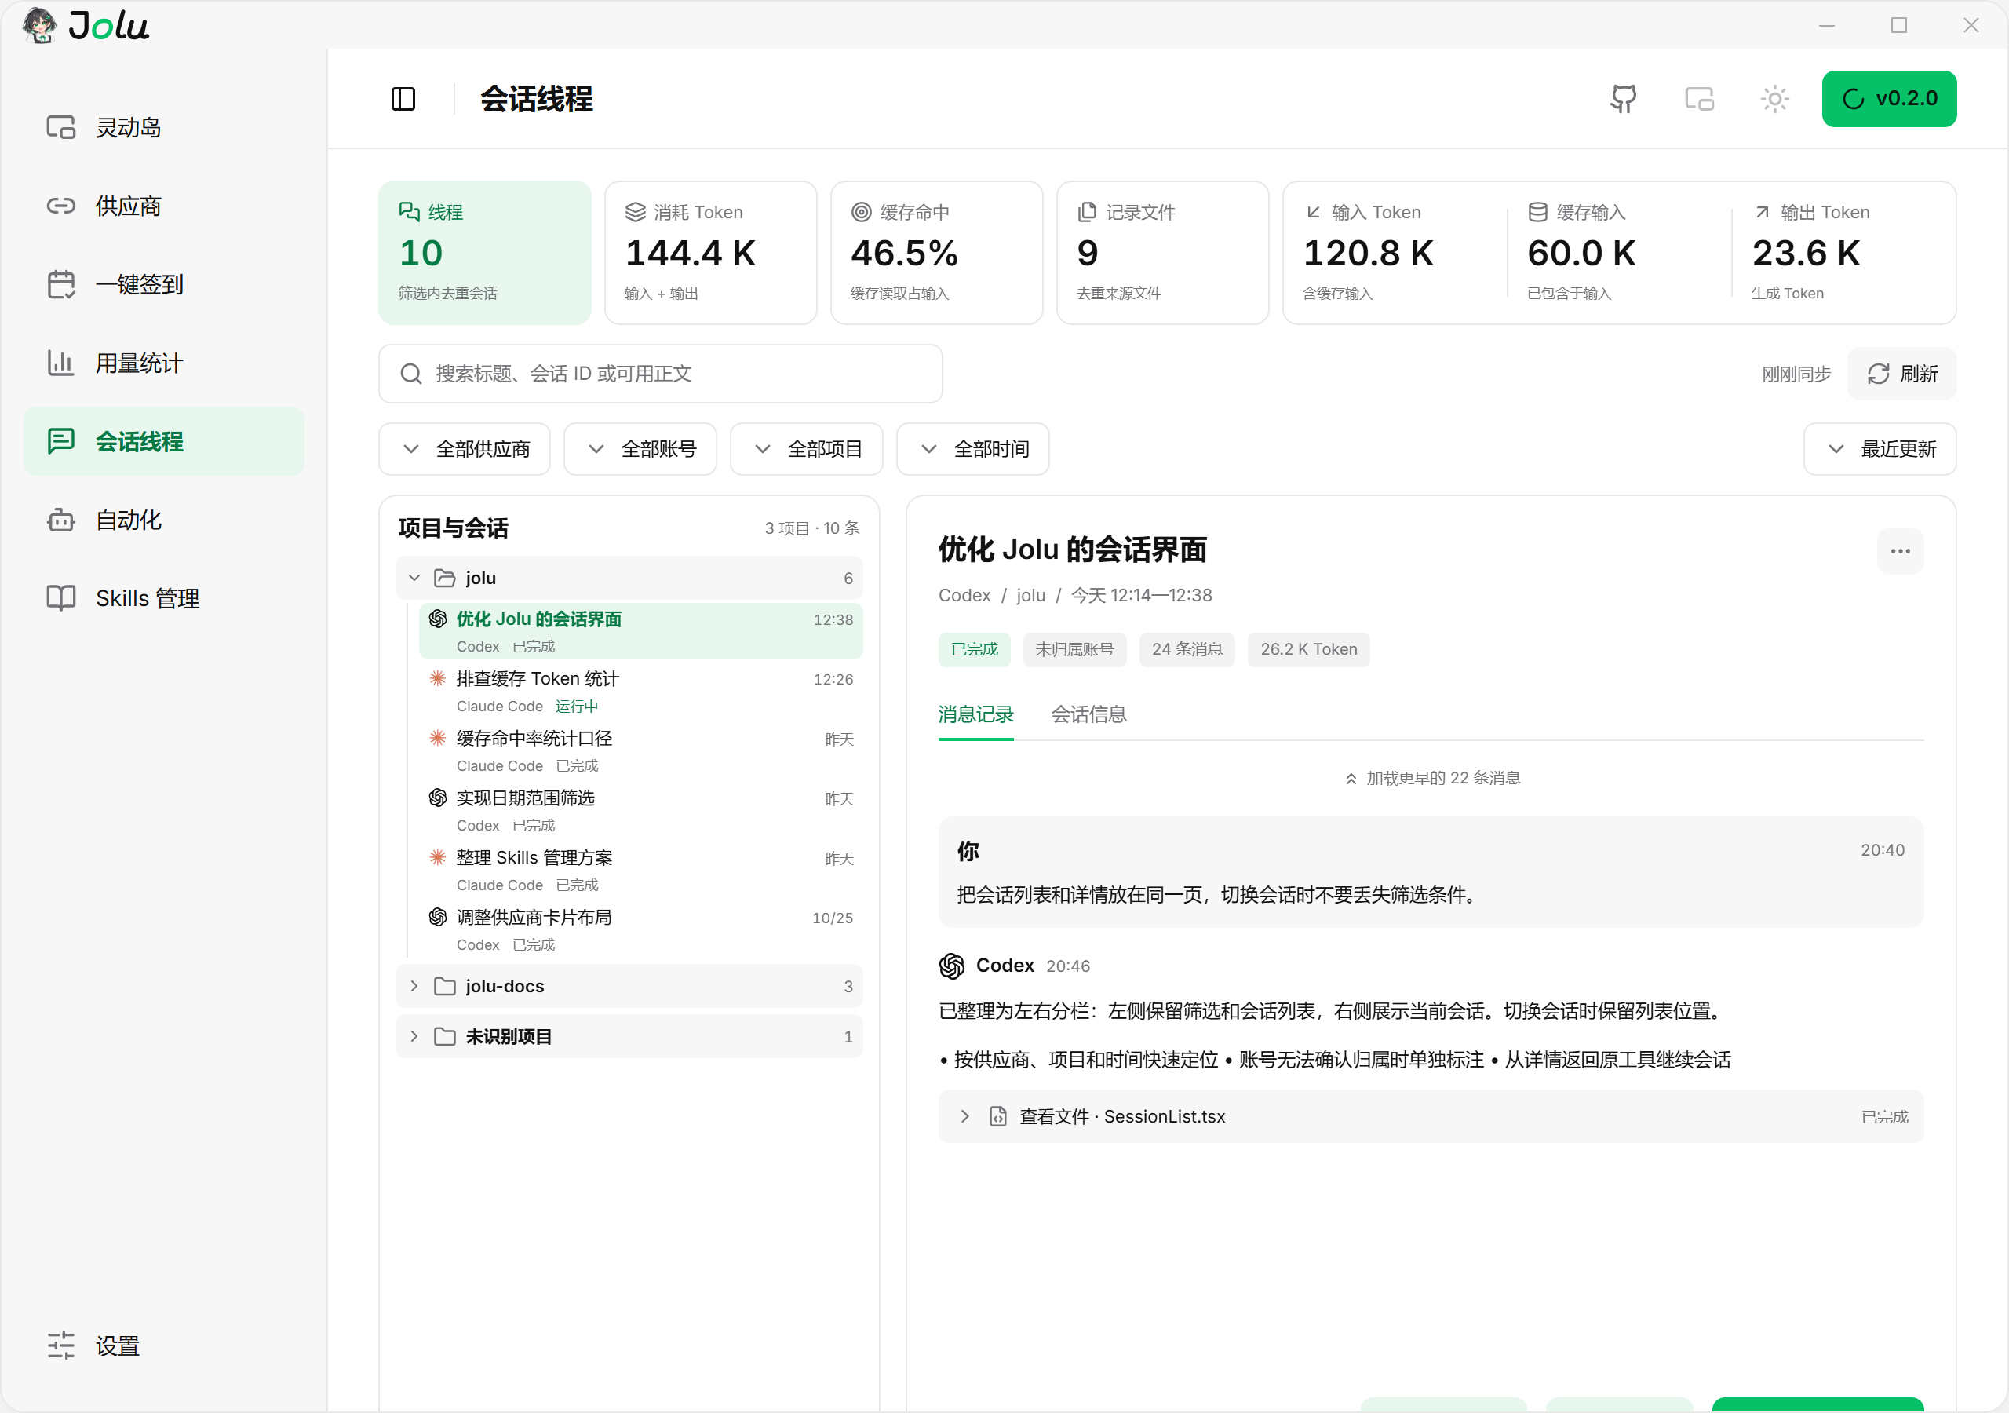This screenshot has height=1413, width=2009.
Task: Select session 缓存命中率统计口径
Action: coord(640,751)
